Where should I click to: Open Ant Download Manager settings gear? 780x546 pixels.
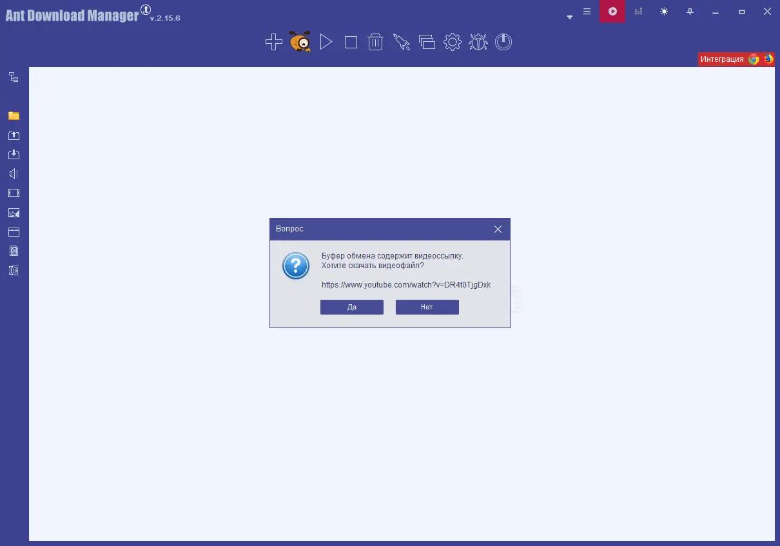pyautogui.click(x=452, y=41)
